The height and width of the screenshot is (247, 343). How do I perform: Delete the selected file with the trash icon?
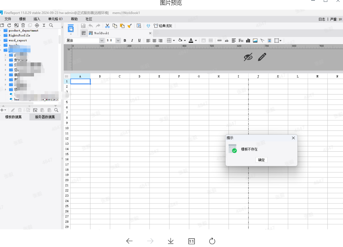tap(23, 25)
